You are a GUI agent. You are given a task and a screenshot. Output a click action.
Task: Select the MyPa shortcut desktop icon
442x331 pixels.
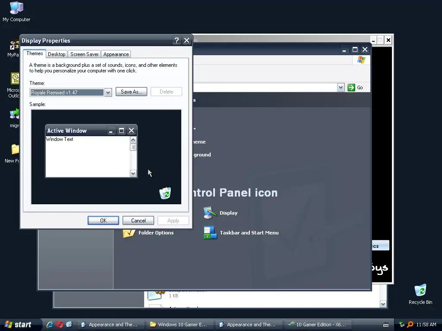[13, 49]
